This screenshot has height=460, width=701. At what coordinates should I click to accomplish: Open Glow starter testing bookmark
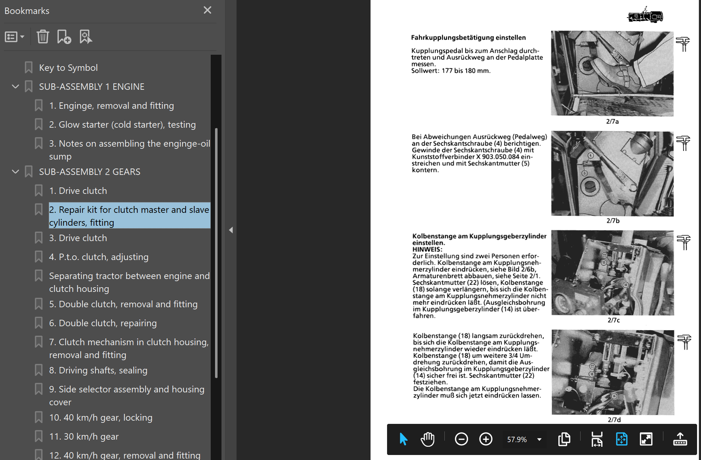(x=123, y=124)
